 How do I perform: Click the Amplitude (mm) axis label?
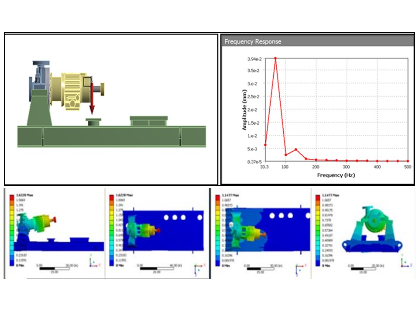click(x=244, y=109)
